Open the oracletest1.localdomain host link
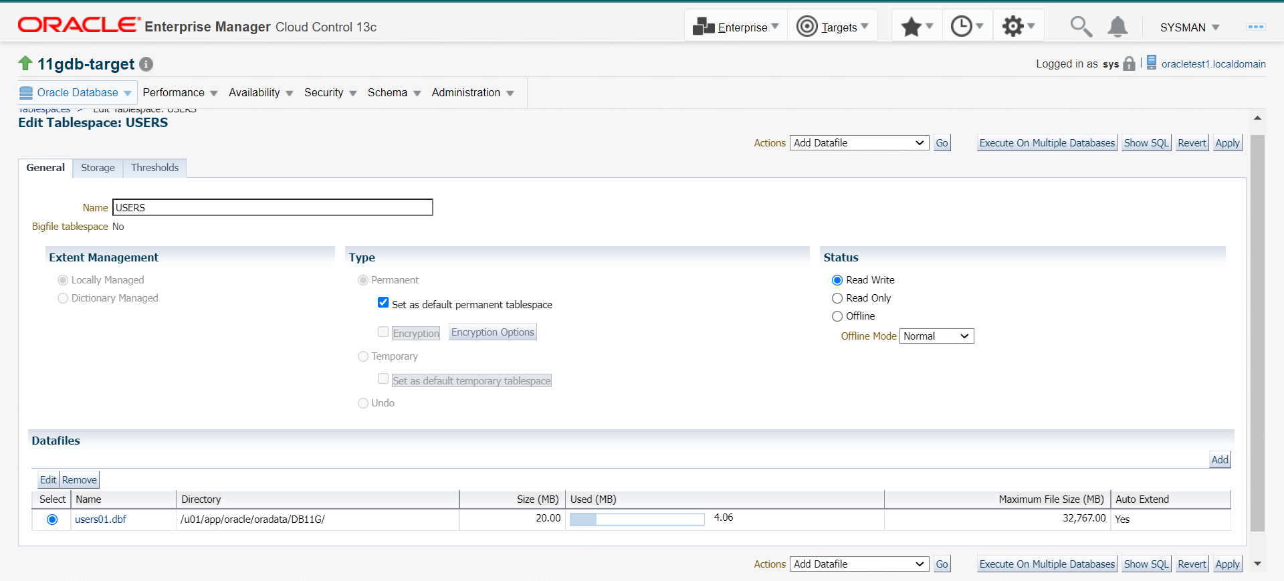Screen dimensions: 1284x581 (1213, 64)
